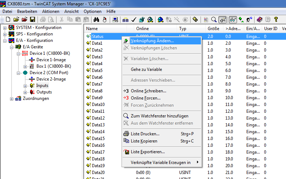
Task: Open the Datei menu
Action: tap(7, 11)
